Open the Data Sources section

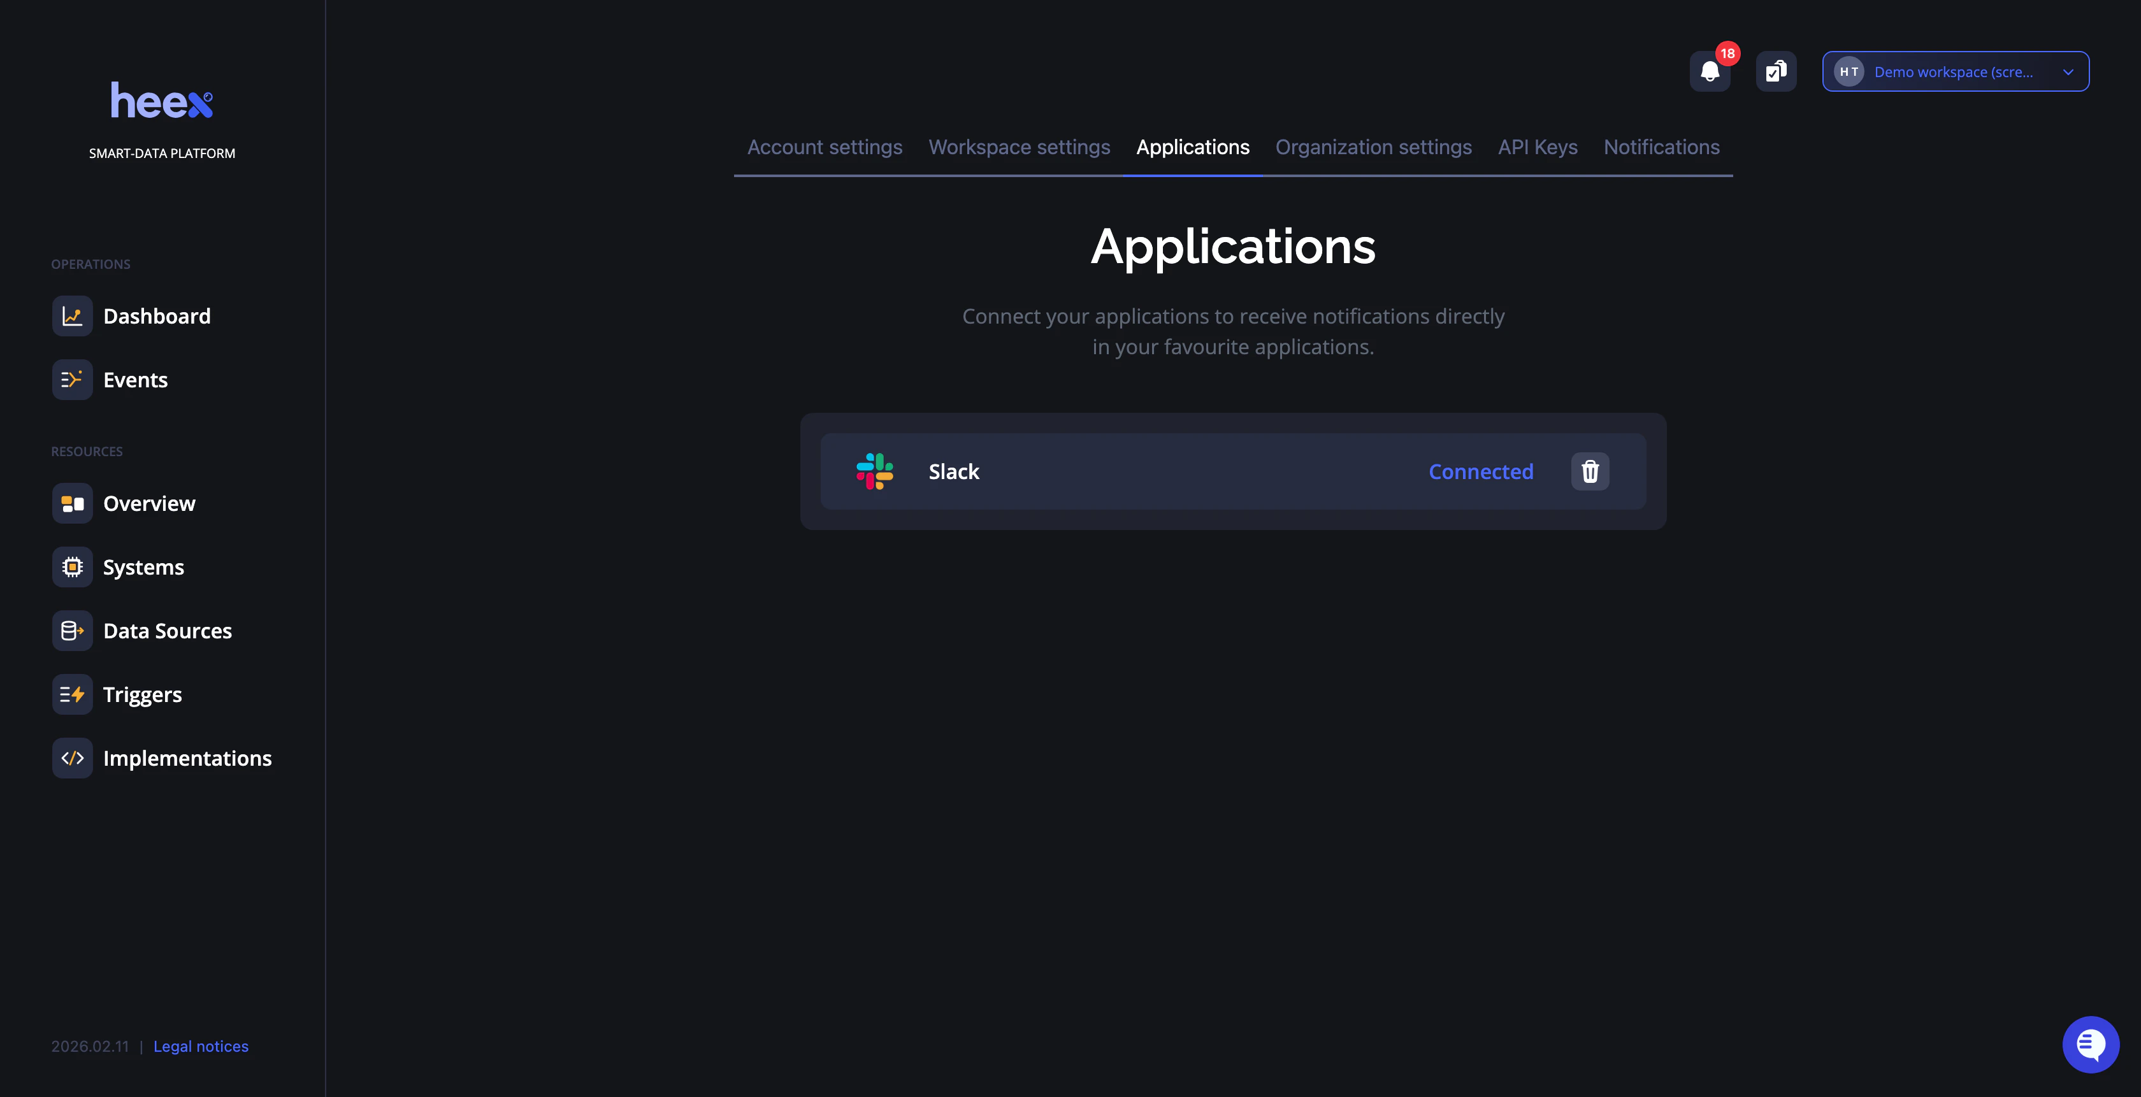click(167, 630)
